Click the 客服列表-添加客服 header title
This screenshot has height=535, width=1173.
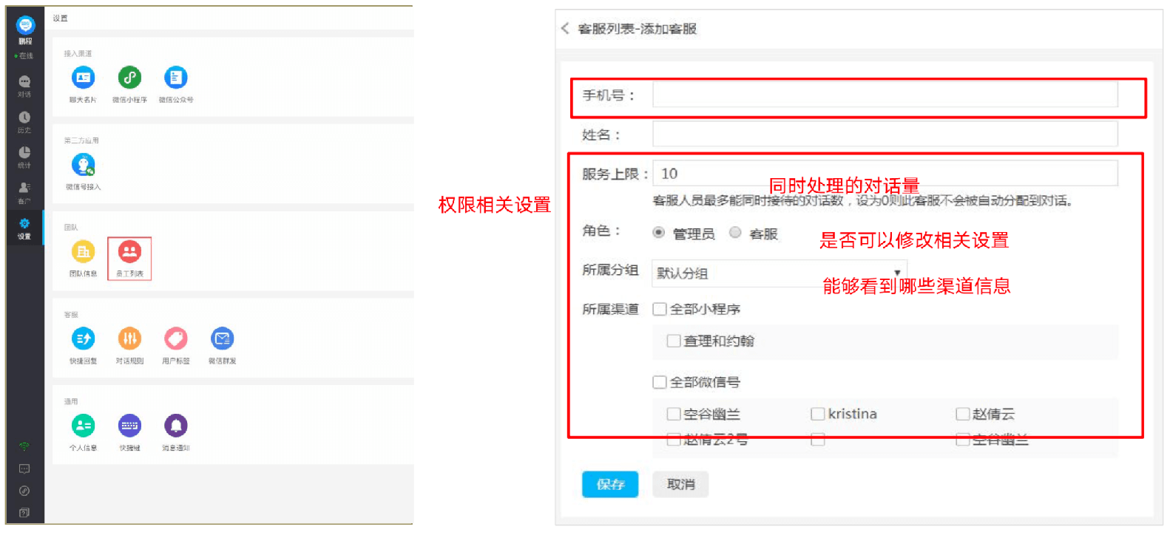pyautogui.click(x=638, y=28)
